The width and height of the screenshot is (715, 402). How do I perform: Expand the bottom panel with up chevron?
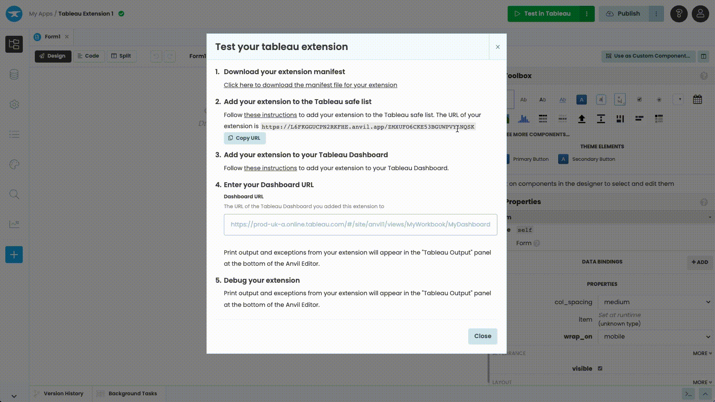(705, 394)
